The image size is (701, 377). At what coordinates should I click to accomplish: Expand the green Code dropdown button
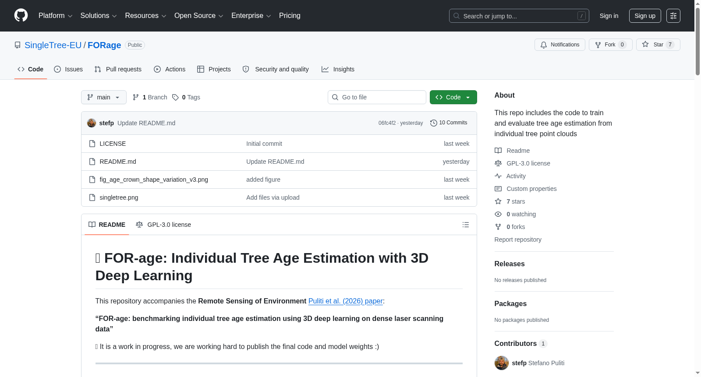[453, 97]
